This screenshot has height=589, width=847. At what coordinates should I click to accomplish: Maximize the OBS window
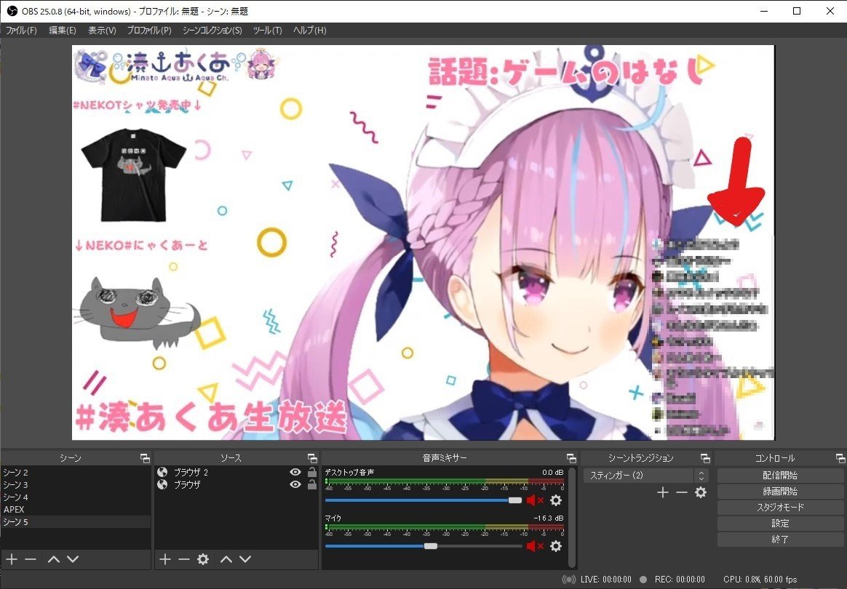click(797, 11)
